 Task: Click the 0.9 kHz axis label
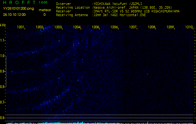point(2,71)
